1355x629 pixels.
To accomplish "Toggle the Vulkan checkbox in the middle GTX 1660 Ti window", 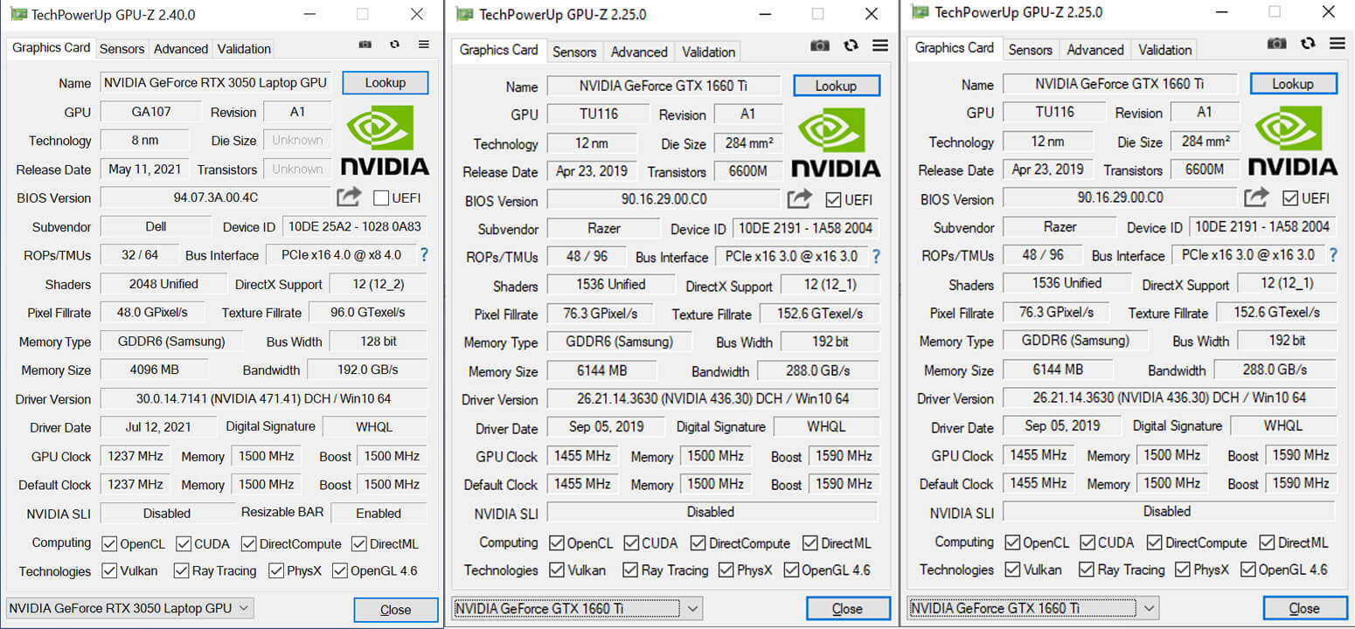I will pyautogui.click(x=557, y=570).
